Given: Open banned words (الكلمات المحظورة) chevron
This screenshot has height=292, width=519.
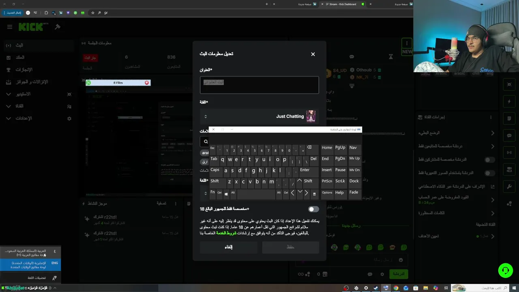Looking at the screenshot, I should [493, 213].
